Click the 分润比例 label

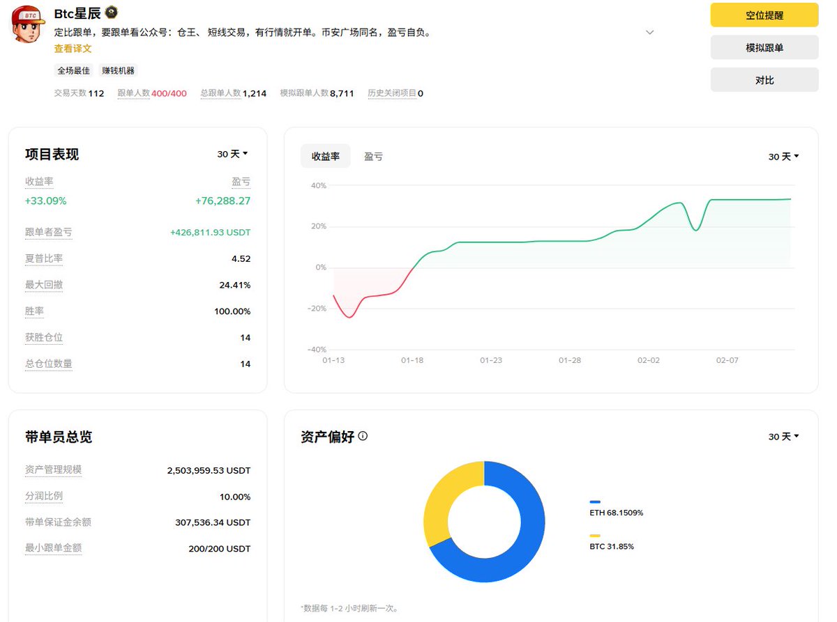click(44, 496)
